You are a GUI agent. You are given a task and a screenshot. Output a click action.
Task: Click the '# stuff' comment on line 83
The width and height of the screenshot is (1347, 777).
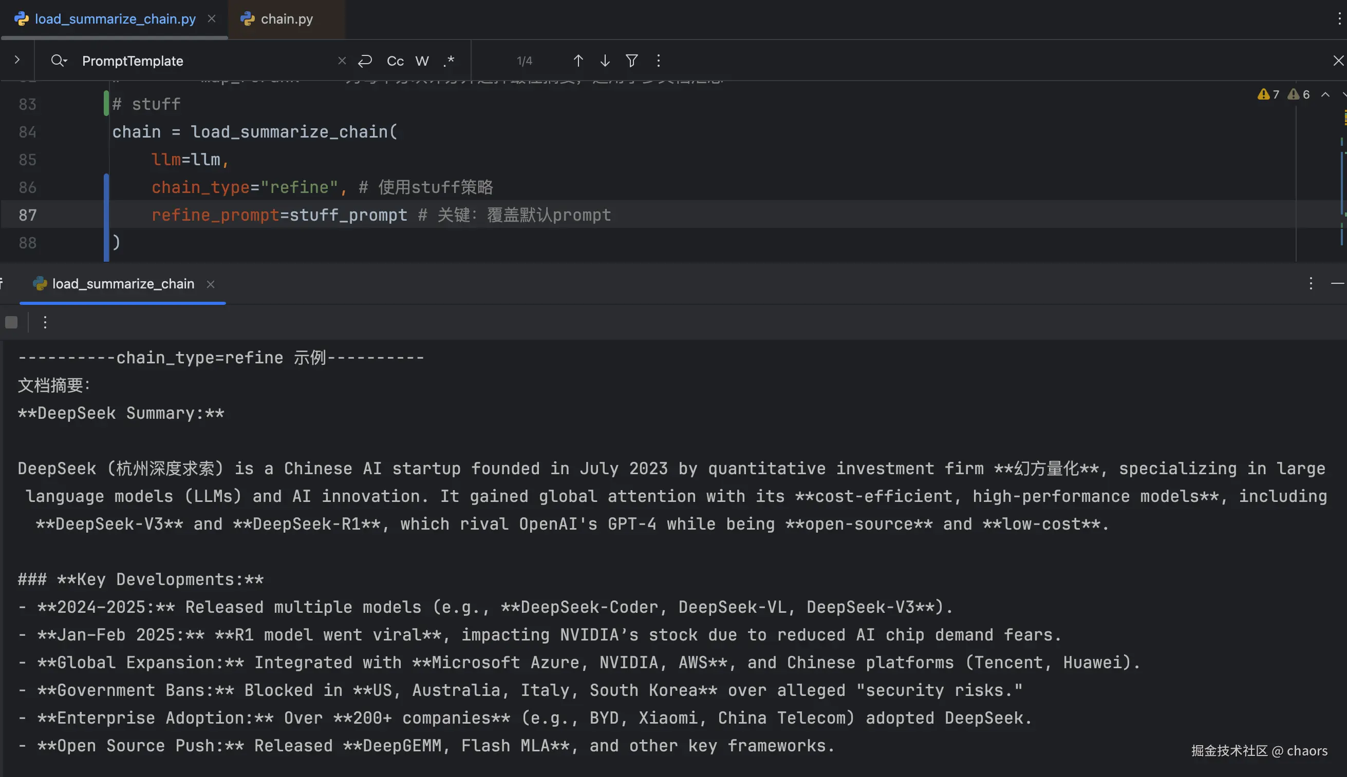[x=146, y=104]
